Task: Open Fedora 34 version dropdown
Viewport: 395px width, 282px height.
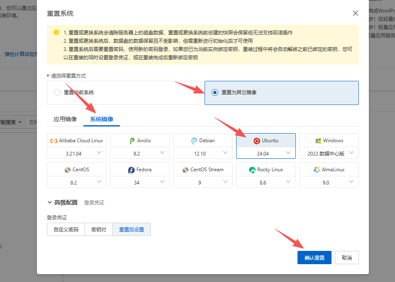Action: (140, 182)
